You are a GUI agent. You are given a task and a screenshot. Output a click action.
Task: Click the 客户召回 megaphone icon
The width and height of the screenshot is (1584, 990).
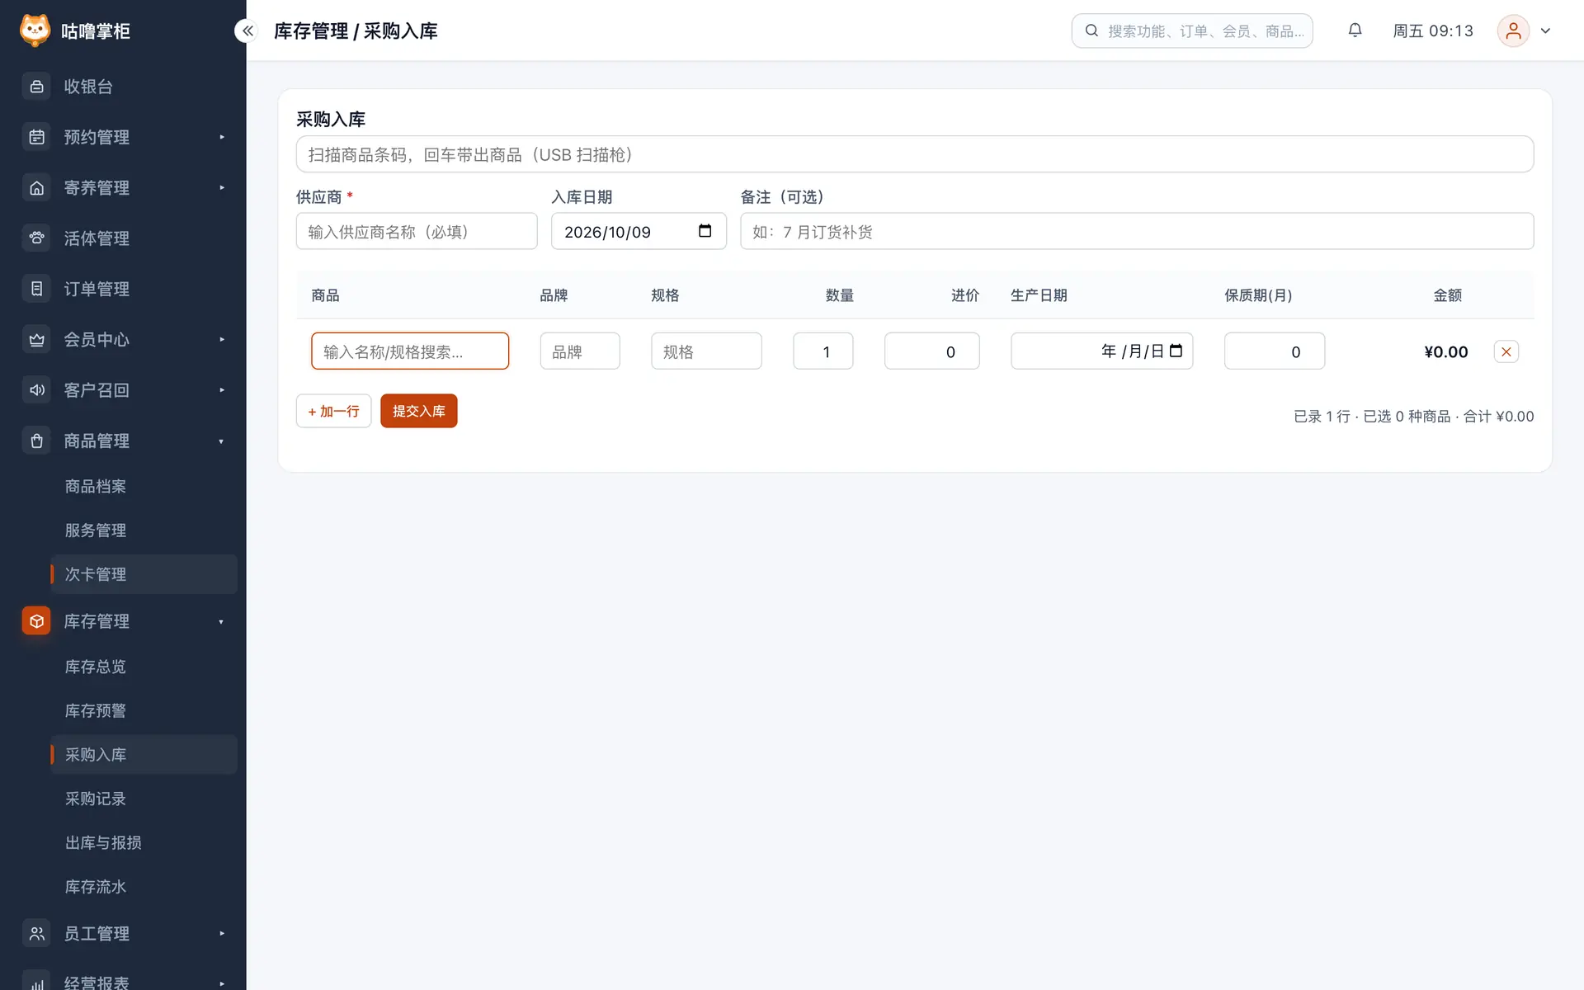point(36,390)
